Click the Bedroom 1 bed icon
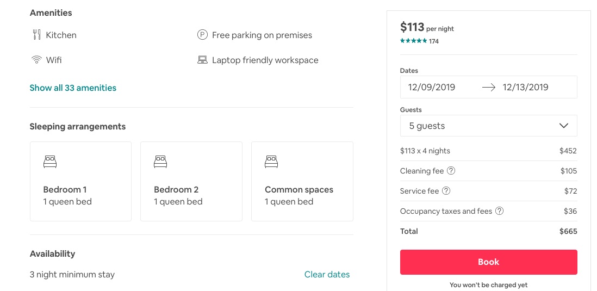The width and height of the screenshot is (597, 291). (50, 162)
